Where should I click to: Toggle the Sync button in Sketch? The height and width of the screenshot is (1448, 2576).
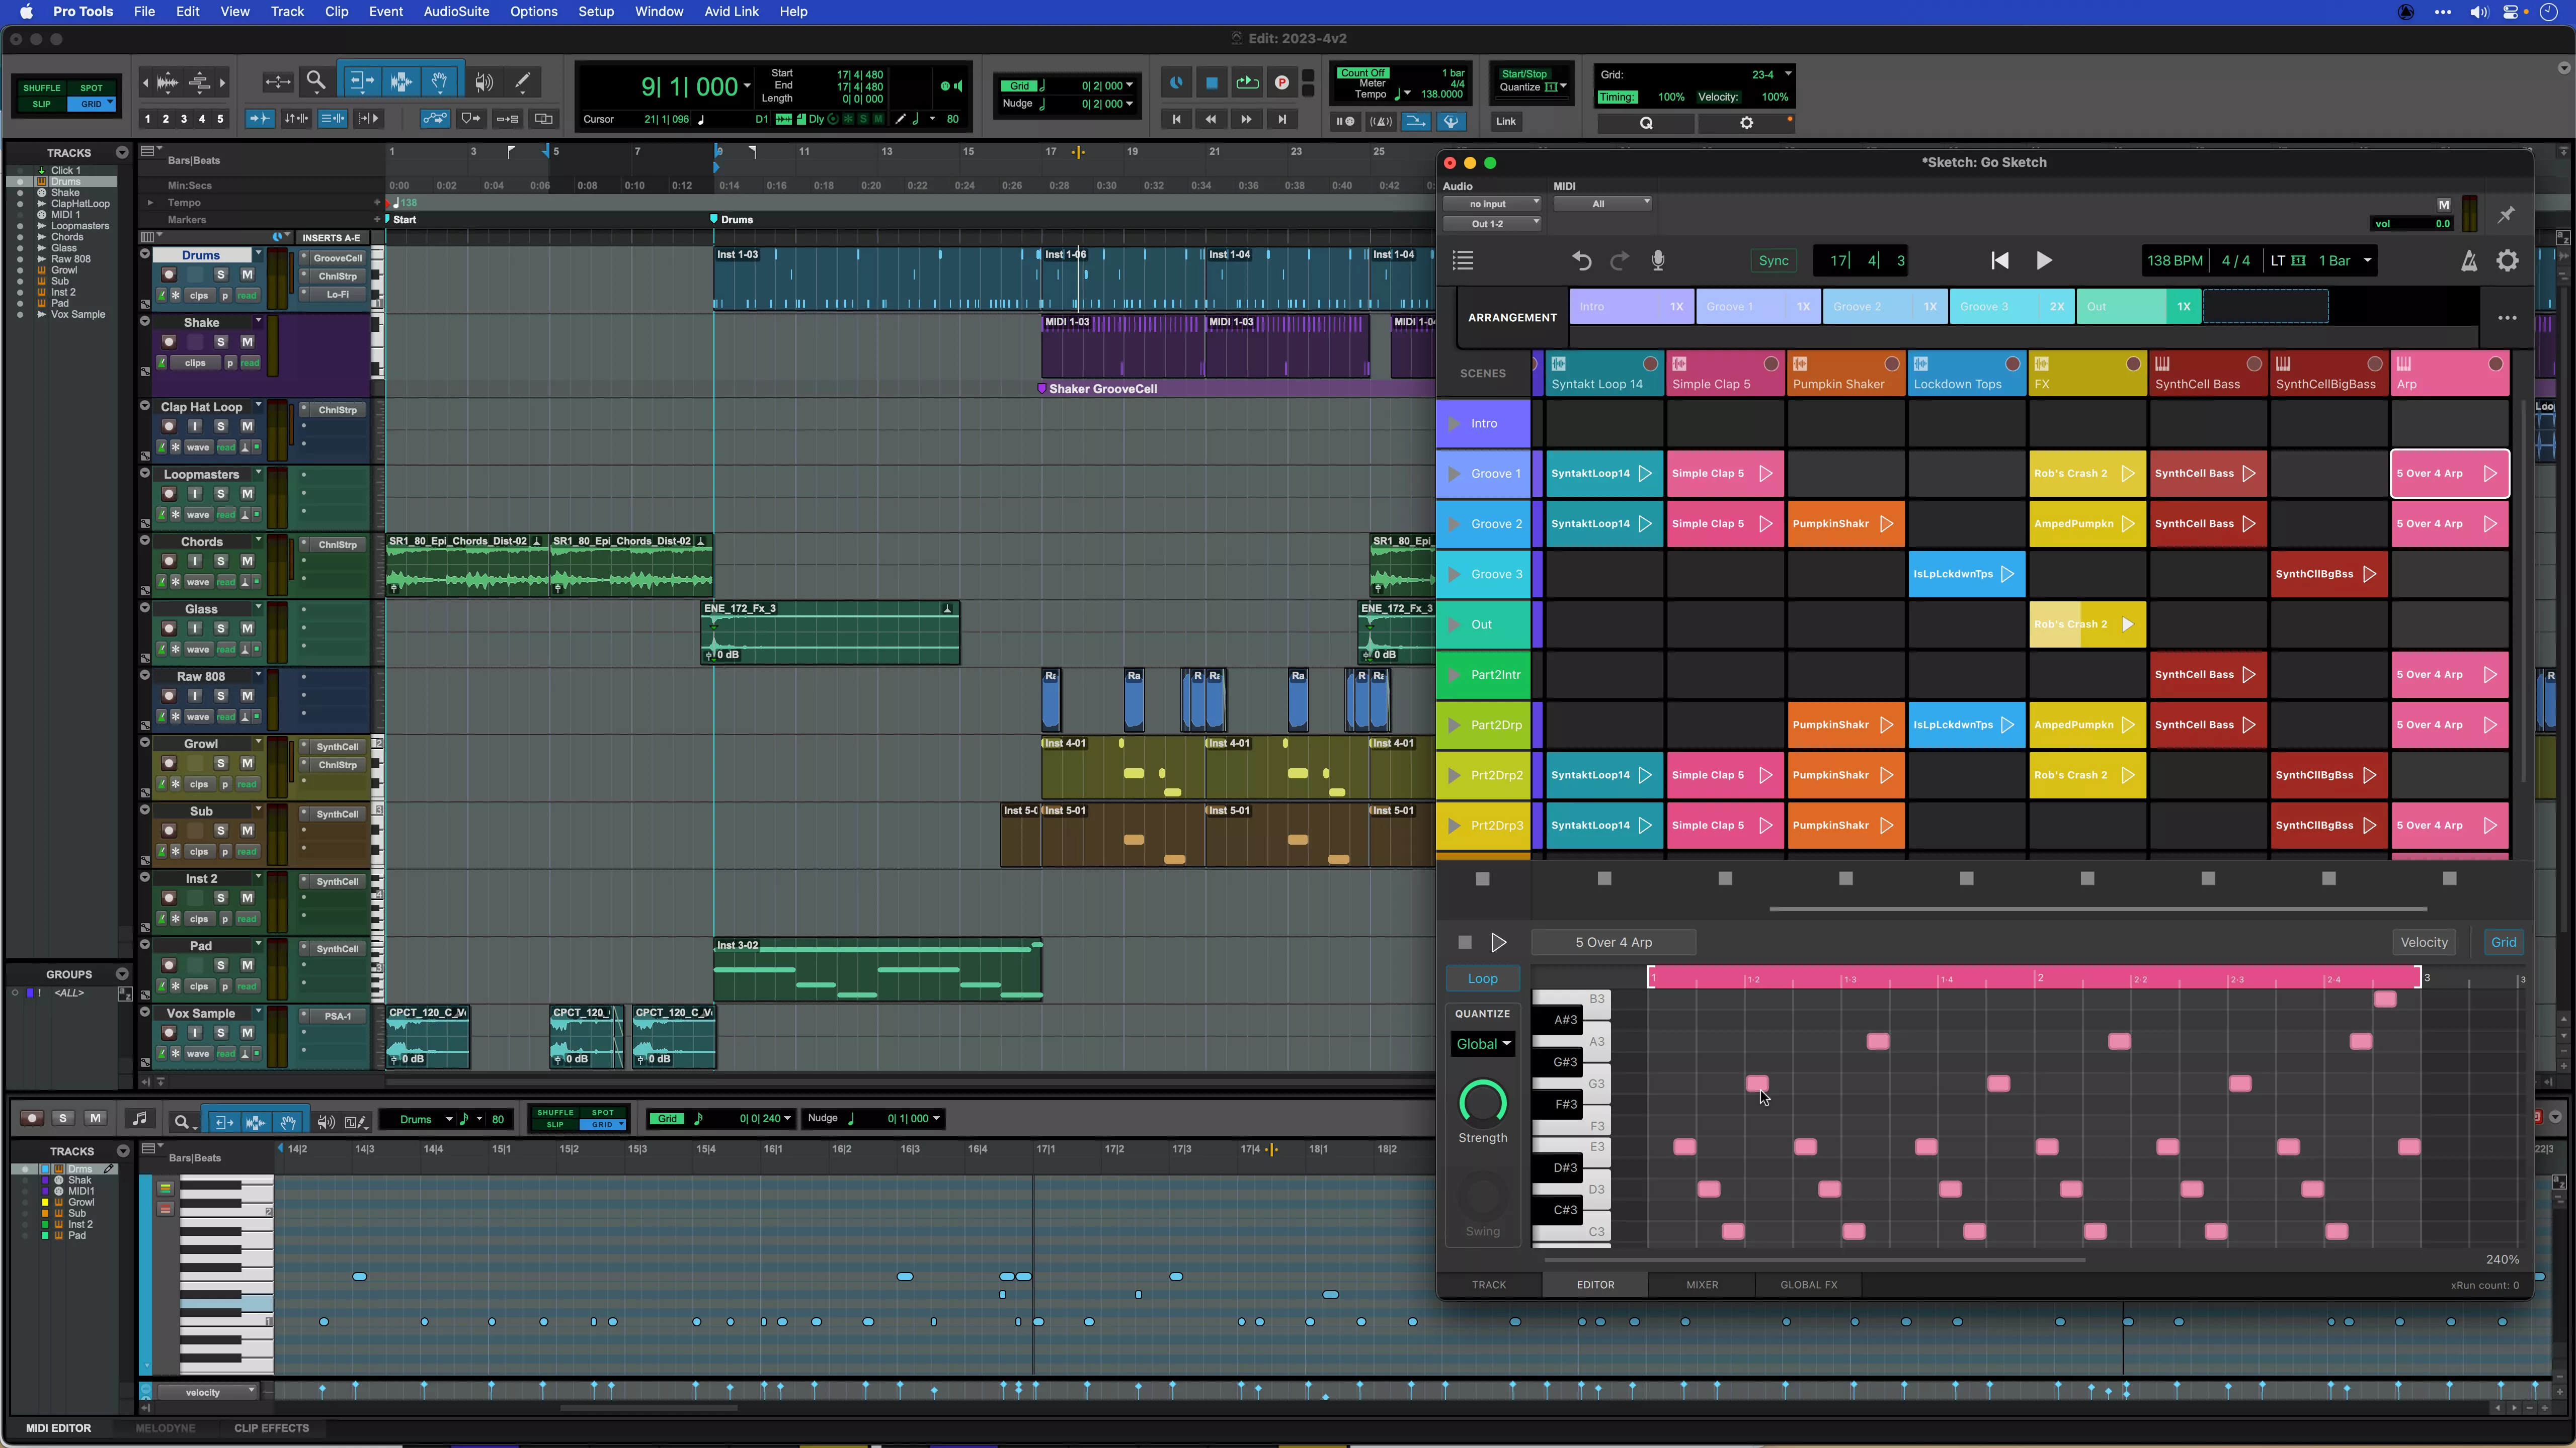point(1773,261)
